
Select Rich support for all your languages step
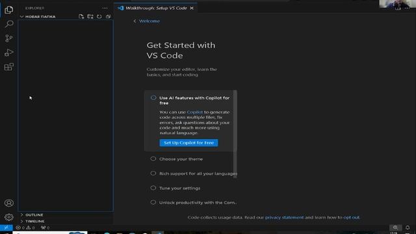194,174
